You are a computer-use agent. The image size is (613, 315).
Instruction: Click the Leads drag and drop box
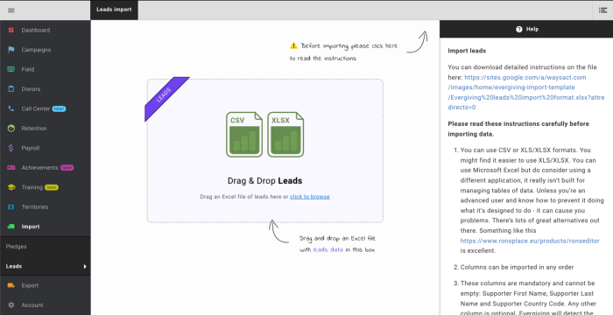(x=265, y=150)
